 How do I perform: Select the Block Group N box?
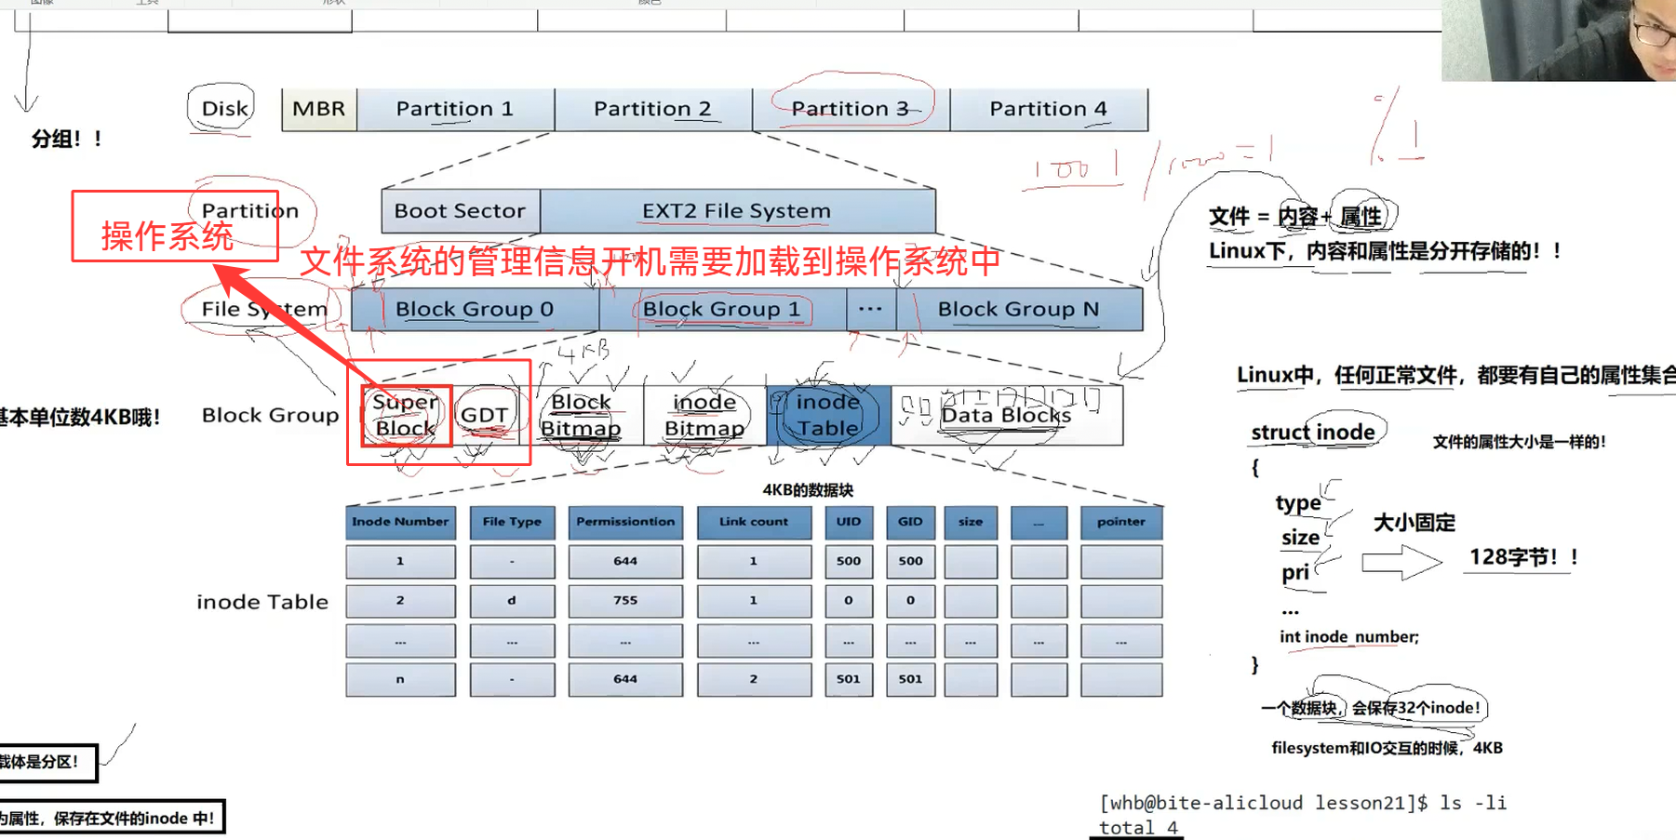pyautogui.click(x=1018, y=309)
